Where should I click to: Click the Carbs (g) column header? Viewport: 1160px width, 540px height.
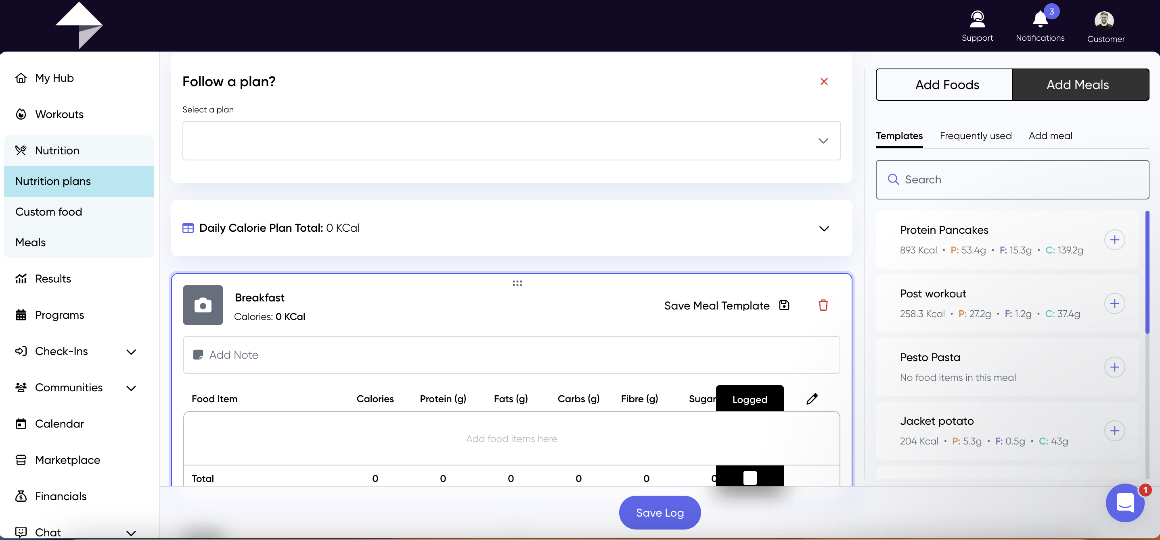coord(578,399)
